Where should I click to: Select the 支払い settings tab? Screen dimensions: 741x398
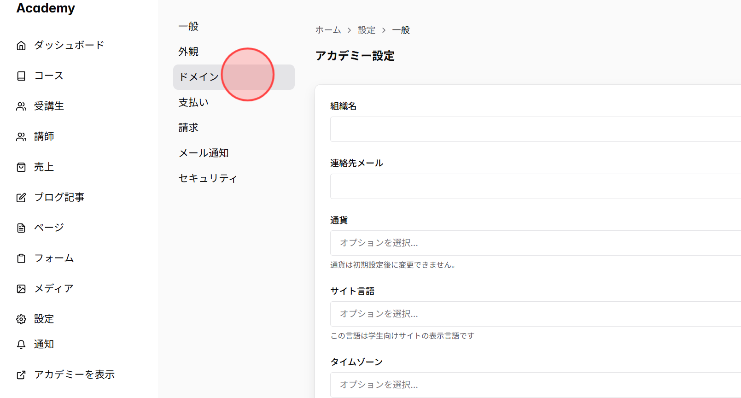point(234,102)
